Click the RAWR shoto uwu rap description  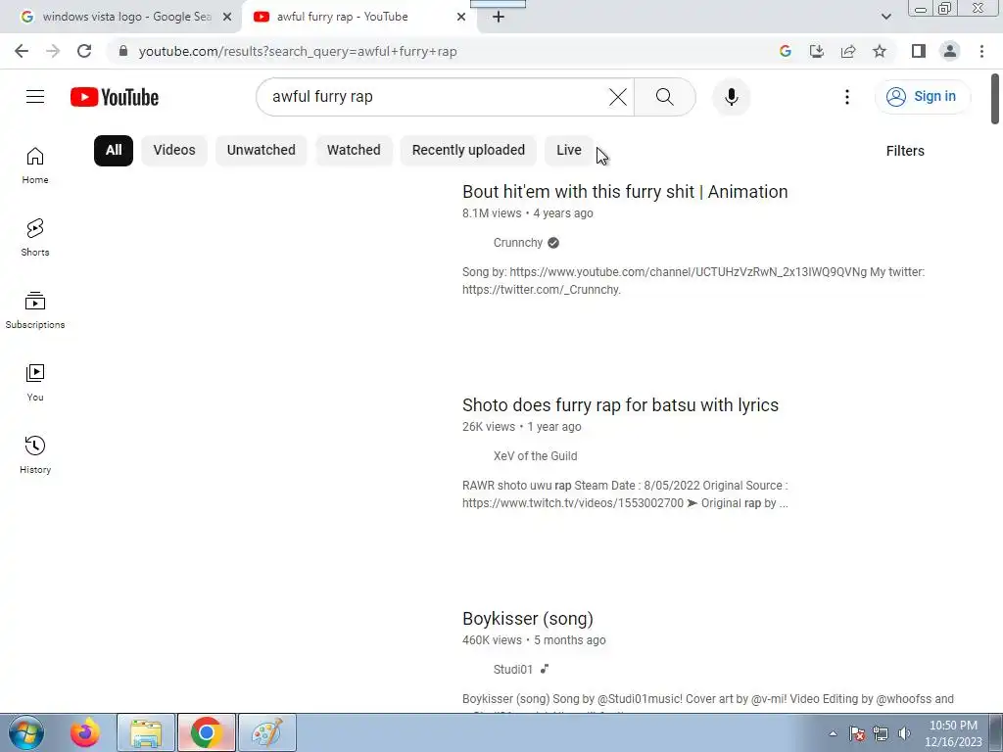pos(625,494)
